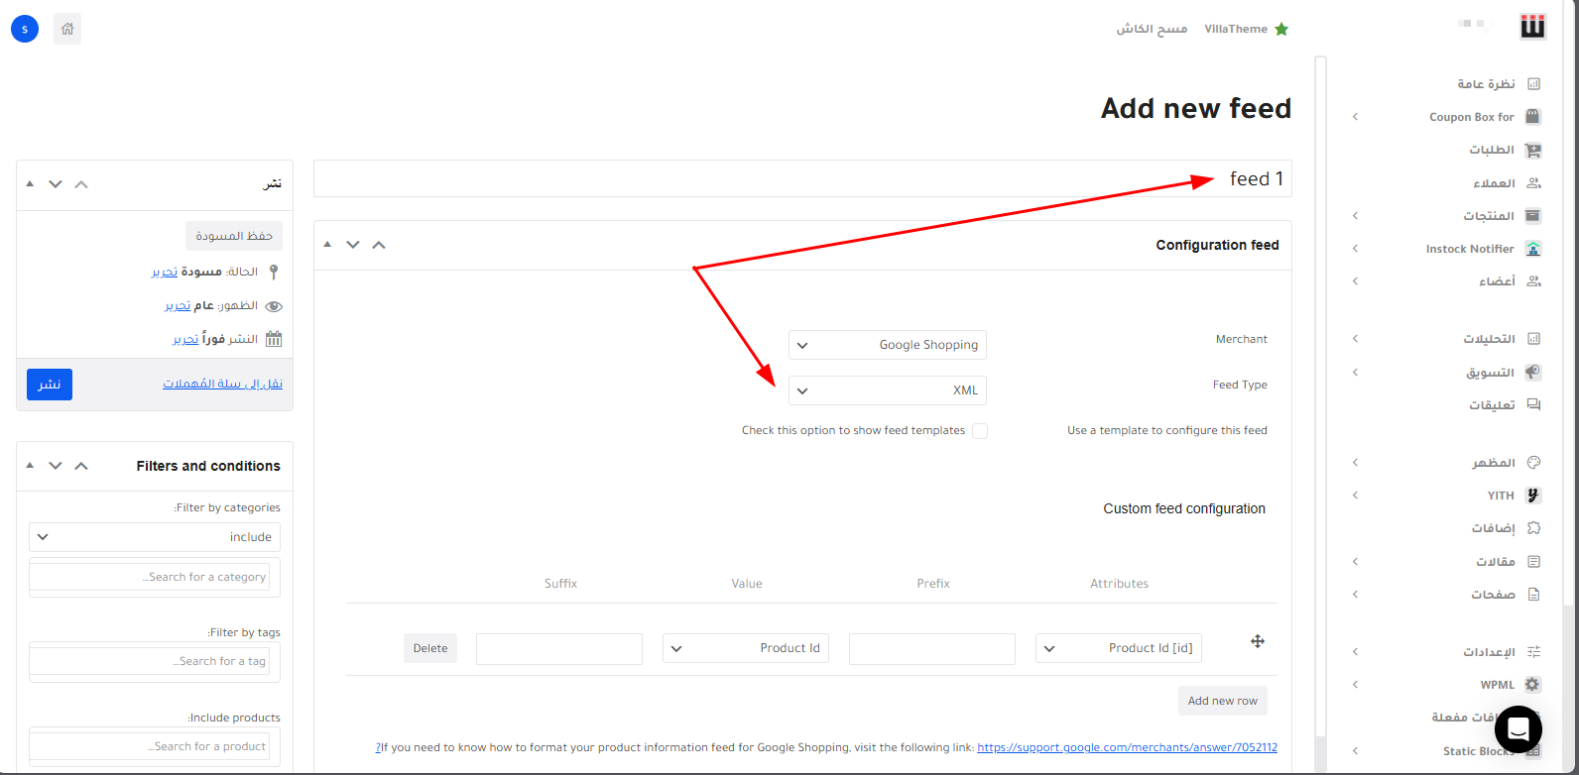Click the Search for a tag field

point(151,661)
